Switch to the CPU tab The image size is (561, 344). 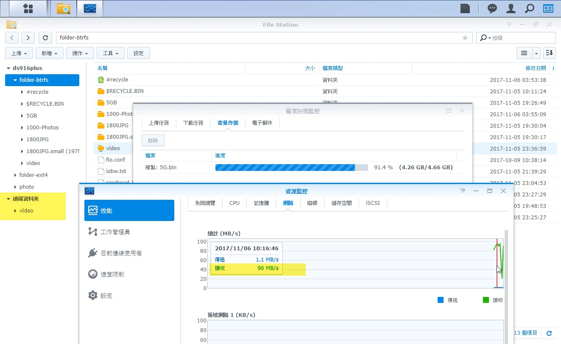point(234,203)
